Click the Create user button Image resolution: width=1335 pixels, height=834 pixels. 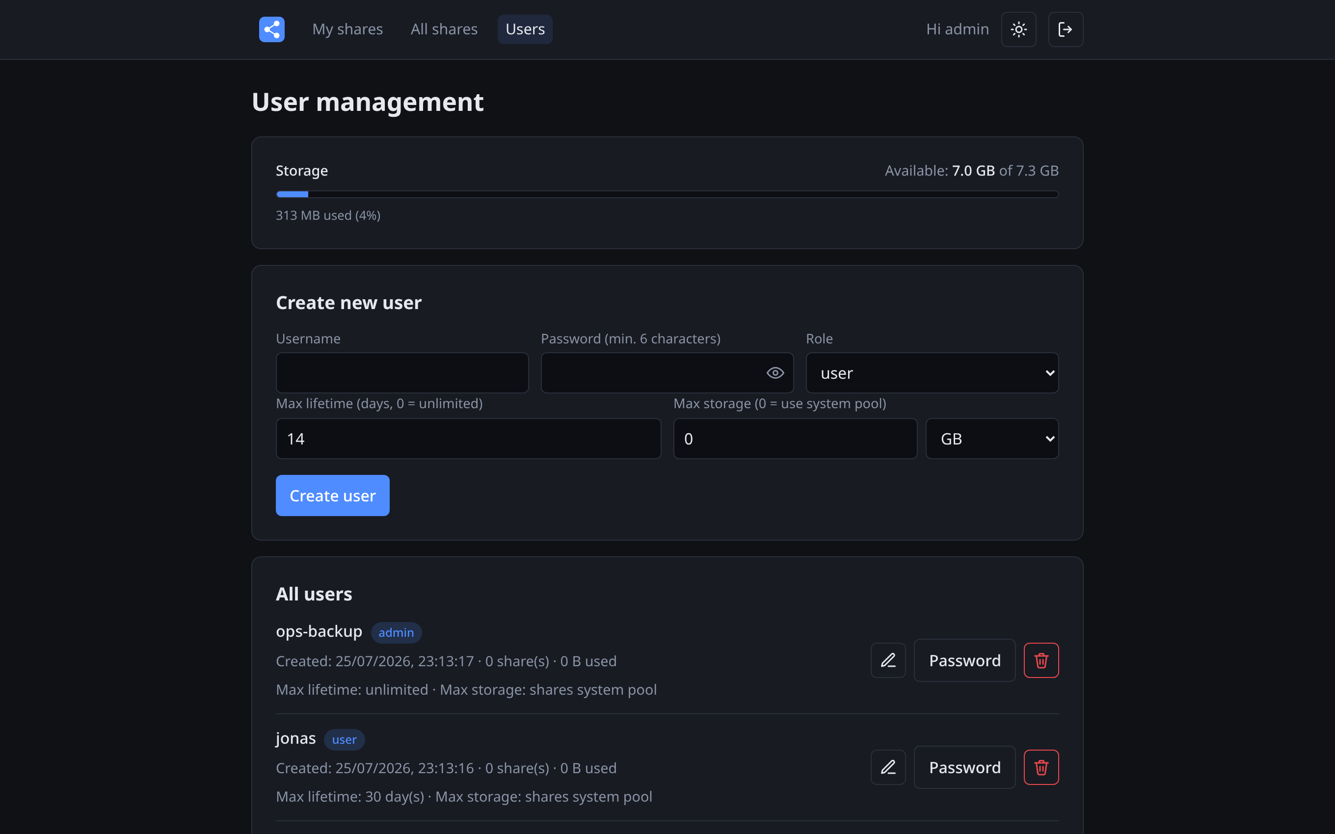pos(333,495)
